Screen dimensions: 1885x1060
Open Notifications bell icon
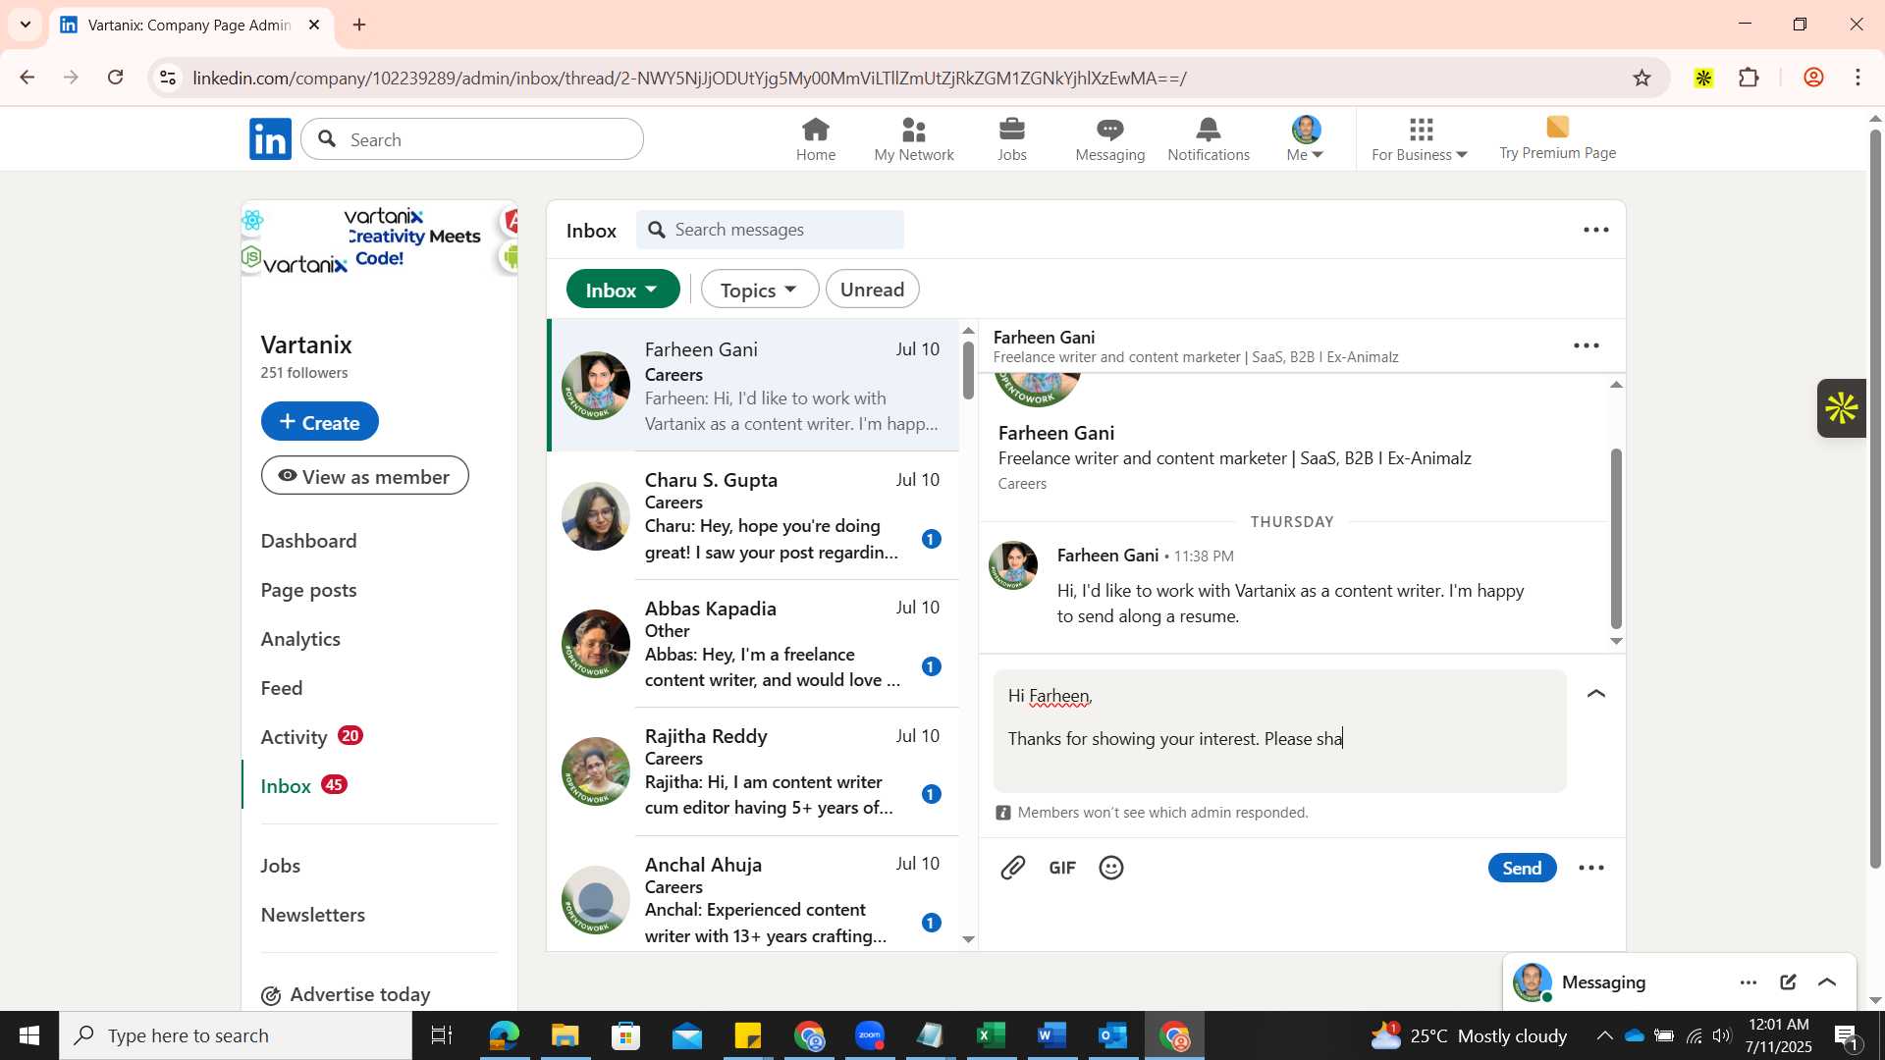[1209, 139]
